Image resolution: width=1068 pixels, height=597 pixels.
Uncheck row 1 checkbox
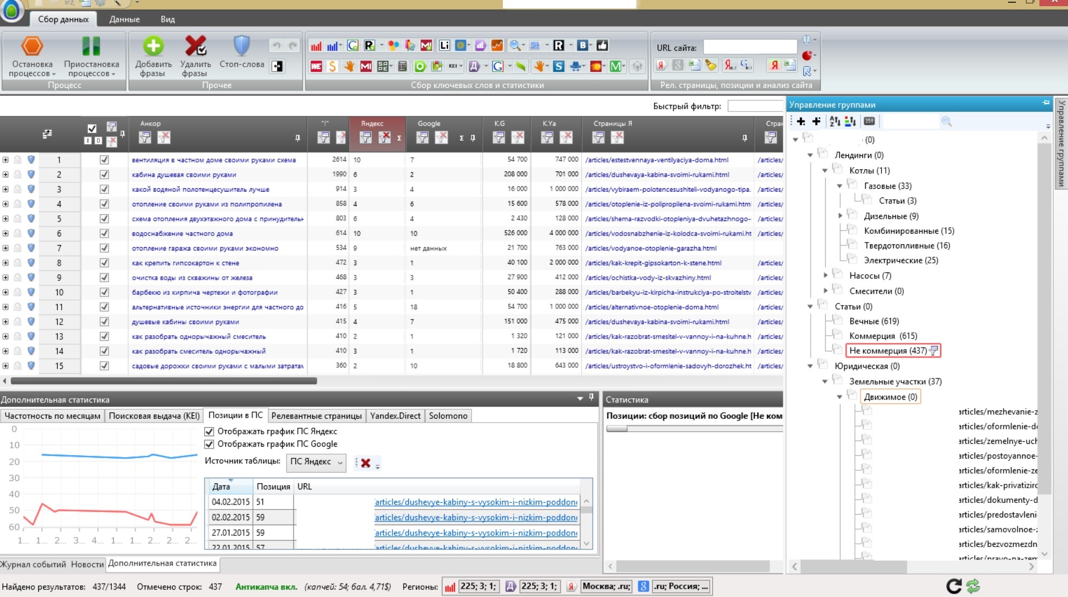pyautogui.click(x=104, y=160)
